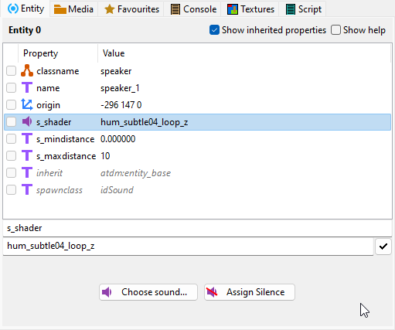
Task: Click the Choose sound speaker icon
Action: click(x=107, y=292)
